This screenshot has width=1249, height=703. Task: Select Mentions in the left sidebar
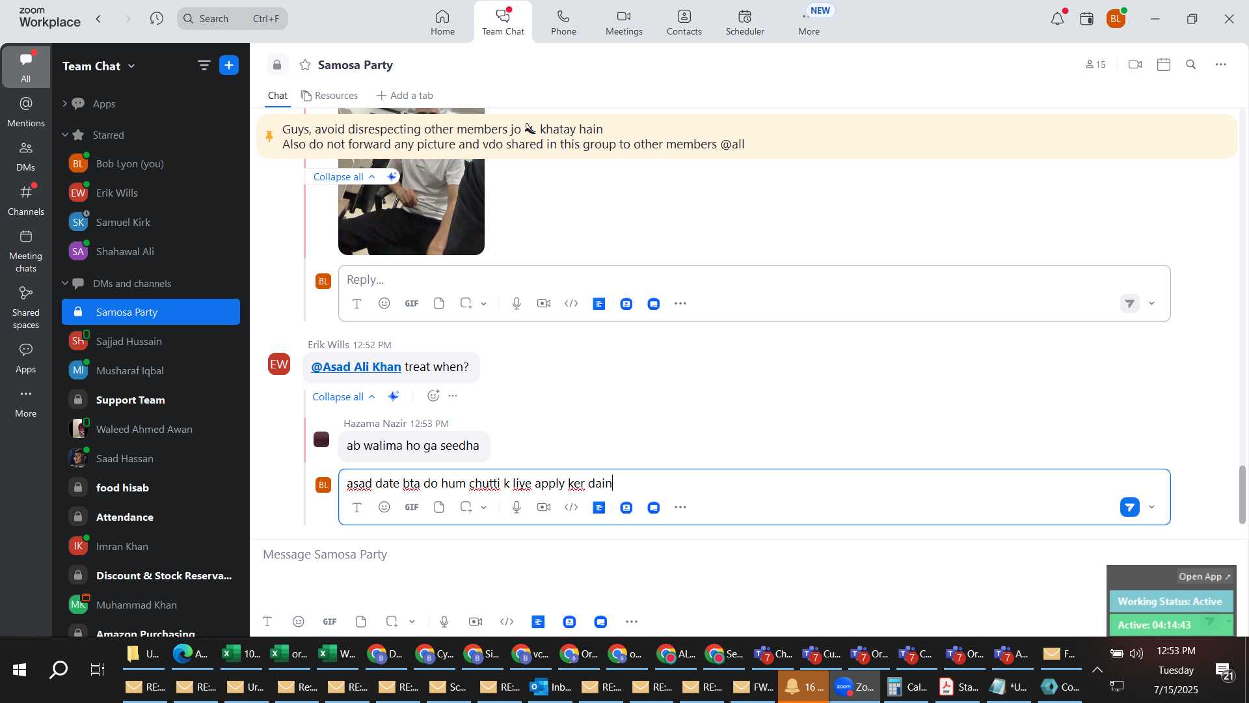point(26,112)
